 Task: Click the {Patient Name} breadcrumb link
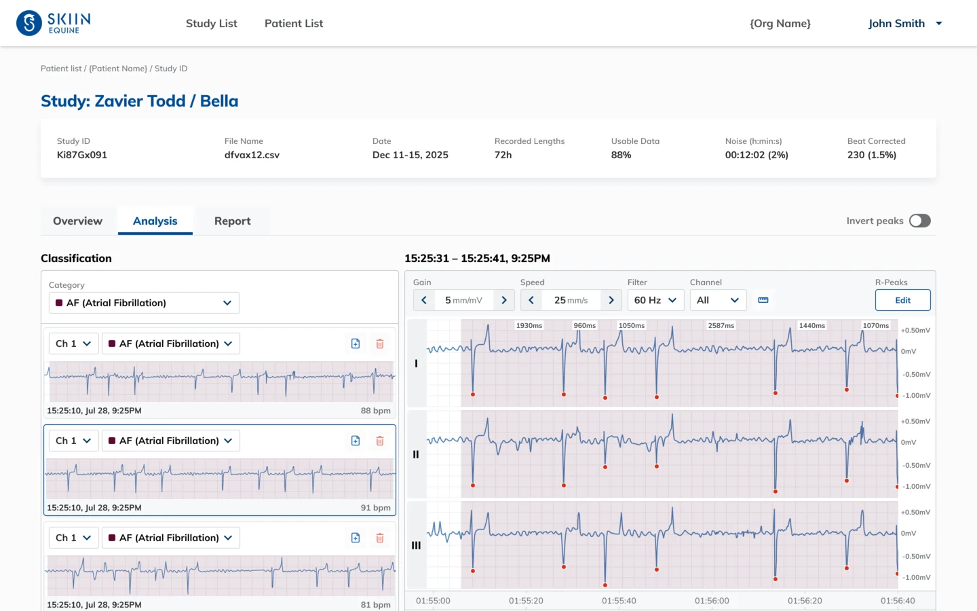(118, 69)
